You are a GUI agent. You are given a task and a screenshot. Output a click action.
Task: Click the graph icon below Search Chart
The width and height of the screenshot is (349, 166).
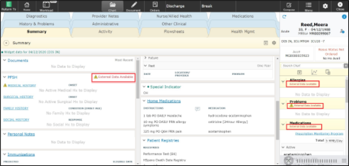click(314, 72)
